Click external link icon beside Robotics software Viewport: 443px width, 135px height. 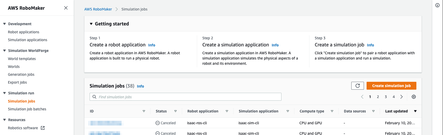tap(43, 128)
